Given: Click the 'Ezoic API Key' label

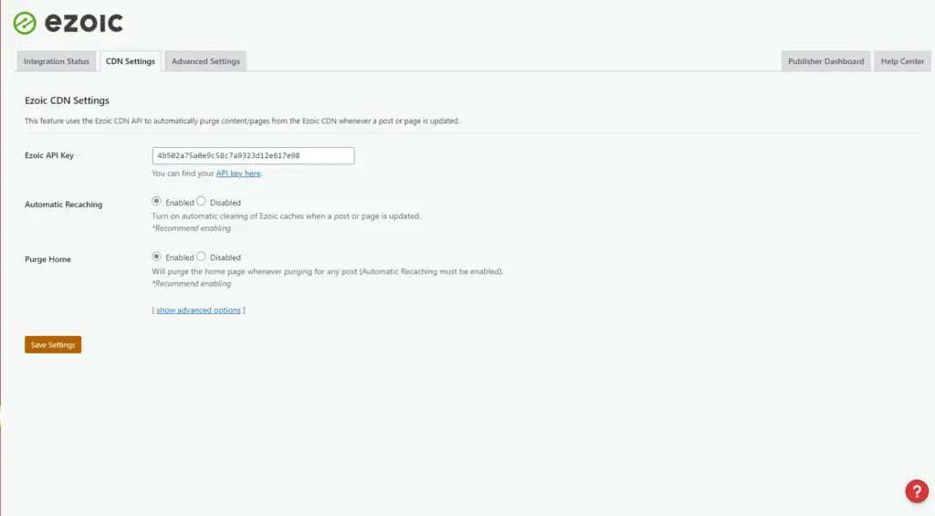Looking at the screenshot, I should point(49,155).
